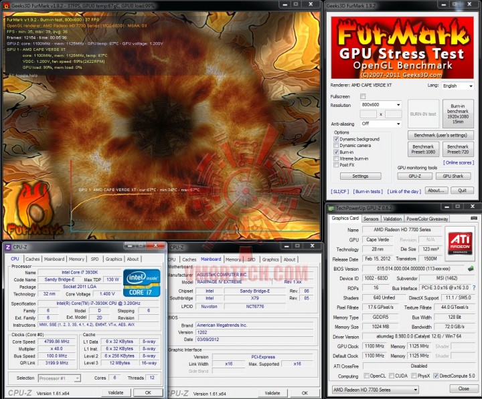
Task: Click the About... button in FurMark
Action: (x=436, y=190)
